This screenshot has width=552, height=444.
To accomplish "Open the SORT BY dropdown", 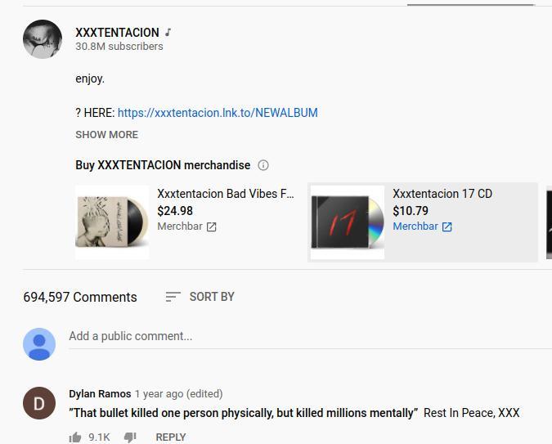I will coord(200,297).
